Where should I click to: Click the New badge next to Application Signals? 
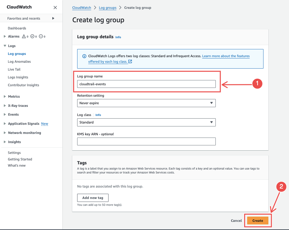(45, 123)
